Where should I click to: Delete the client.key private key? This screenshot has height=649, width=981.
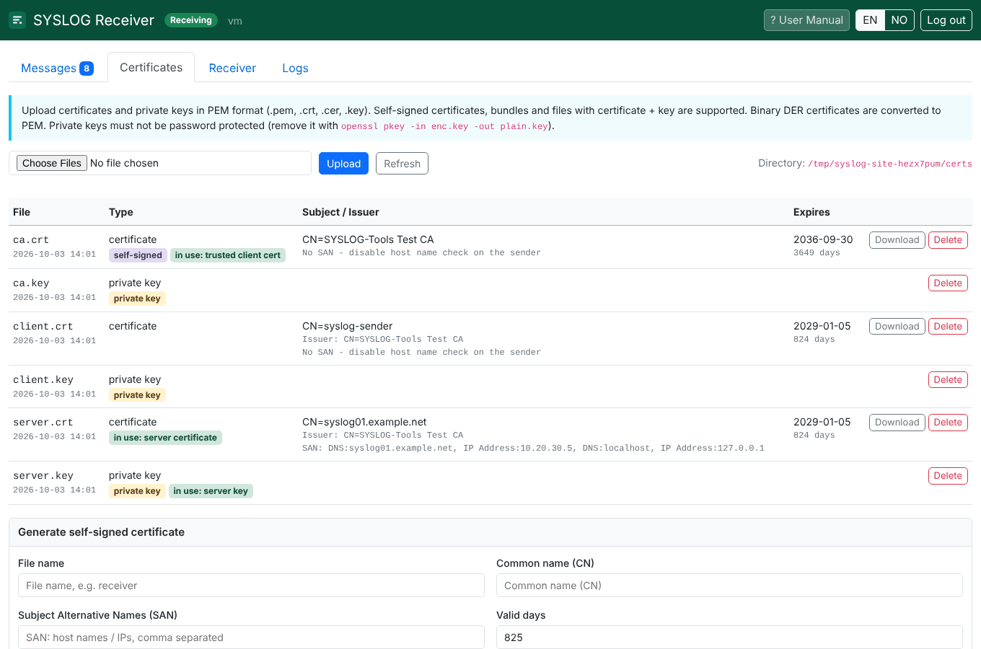click(x=948, y=380)
